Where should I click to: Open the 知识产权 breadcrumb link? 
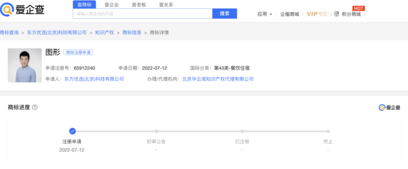pos(104,32)
